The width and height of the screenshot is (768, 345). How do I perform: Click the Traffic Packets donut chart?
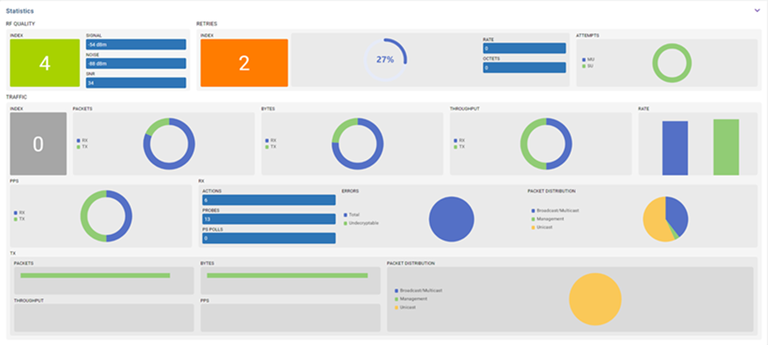[169, 144]
